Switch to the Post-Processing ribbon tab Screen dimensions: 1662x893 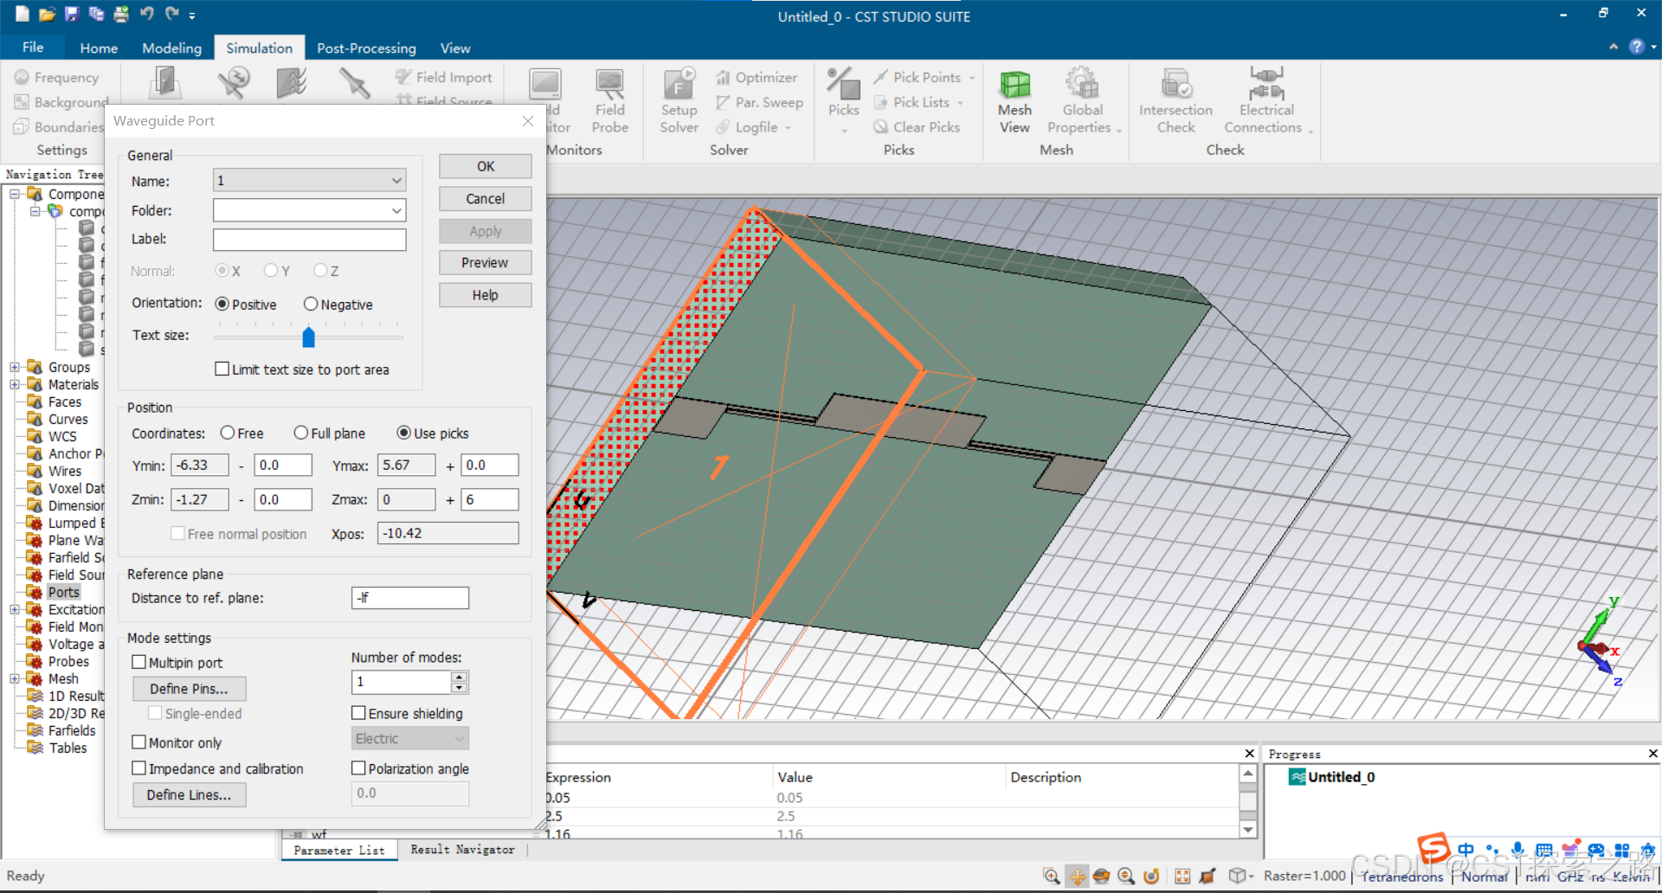tap(366, 48)
